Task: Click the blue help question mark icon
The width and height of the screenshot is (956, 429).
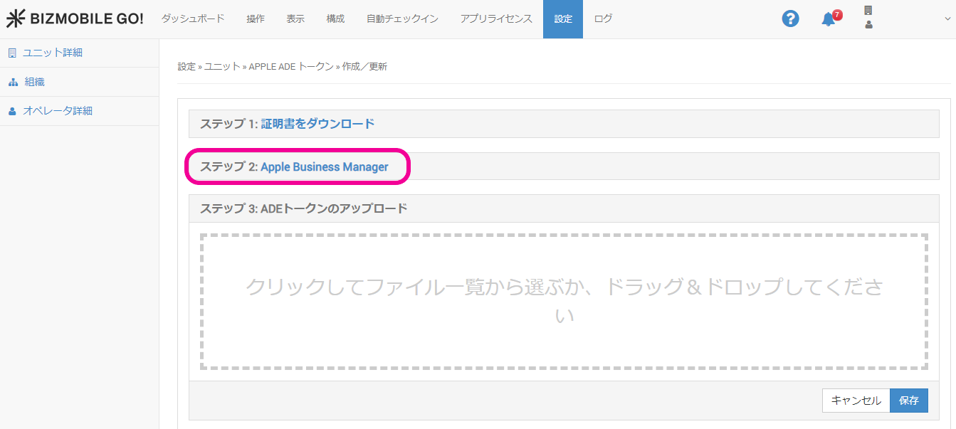Action: [790, 19]
